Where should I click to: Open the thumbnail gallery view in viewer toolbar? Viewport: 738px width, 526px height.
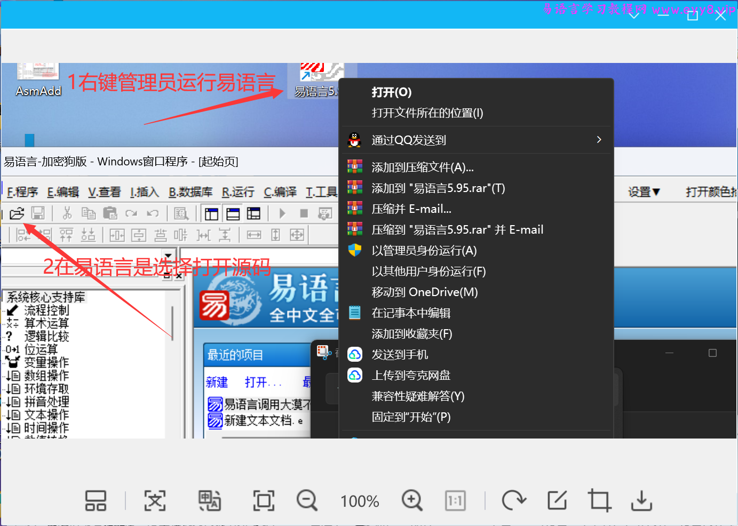click(x=96, y=501)
